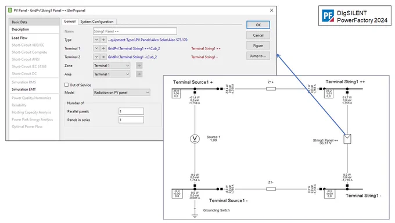Click the DIgSILENT PowerFactory PF logo

click(328, 16)
